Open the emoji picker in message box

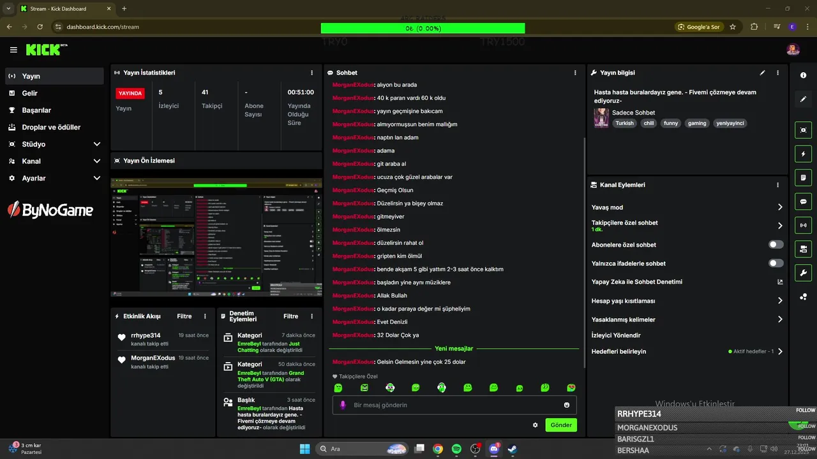tap(567, 405)
